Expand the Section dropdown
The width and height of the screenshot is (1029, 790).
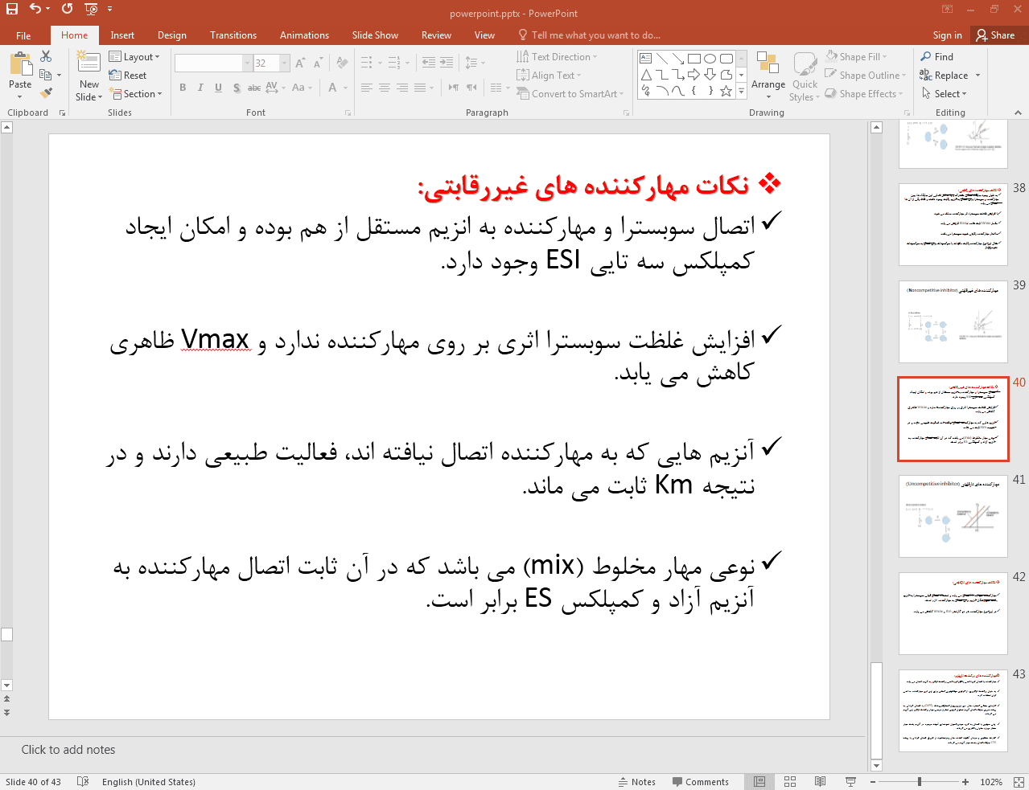pyautogui.click(x=136, y=94)
